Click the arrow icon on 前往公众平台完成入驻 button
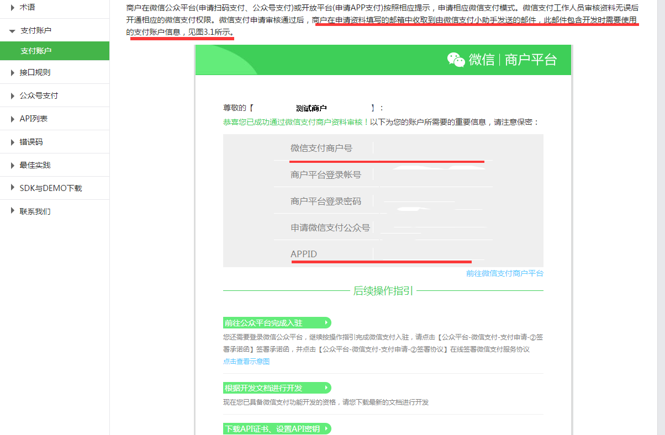The width and height of the screenshot is (665, 435). (326, 323)
